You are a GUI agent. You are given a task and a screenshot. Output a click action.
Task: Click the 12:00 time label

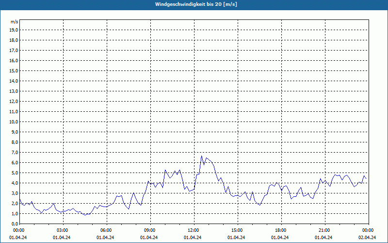coord(193,230)
